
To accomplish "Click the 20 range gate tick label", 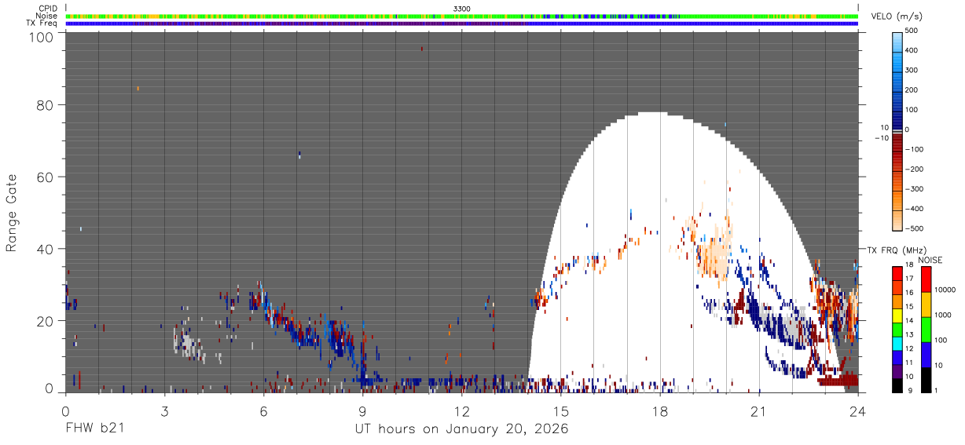I will click(44, 322).
